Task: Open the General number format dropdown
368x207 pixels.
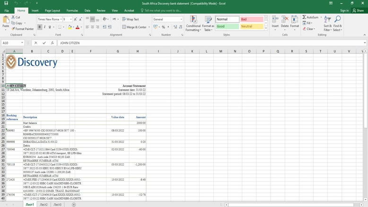Action: click(181, 19)
